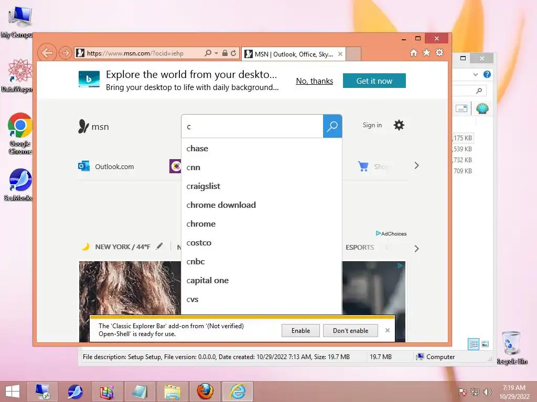The height and width of the screenshot is (402, 537).
Task: Open the Outlook.com shortcut
Action: pos(106,166)
